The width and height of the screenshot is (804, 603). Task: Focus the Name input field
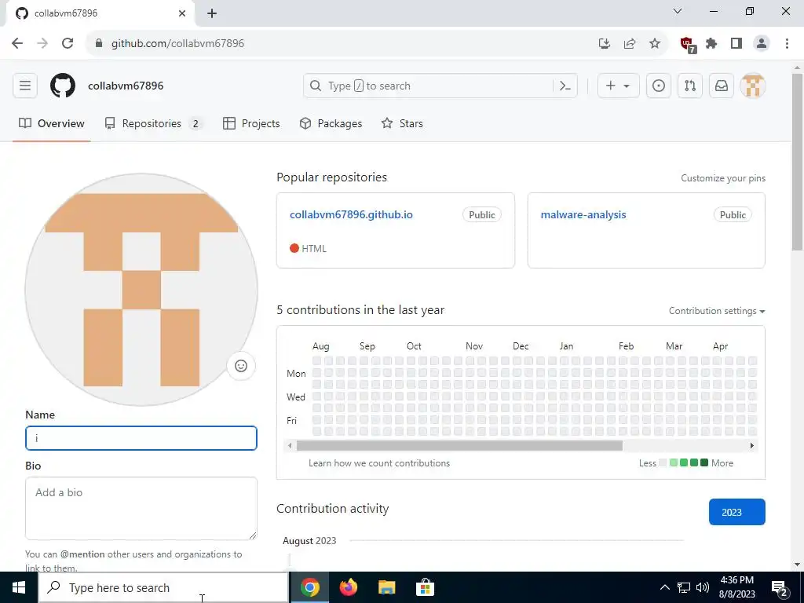141,438
